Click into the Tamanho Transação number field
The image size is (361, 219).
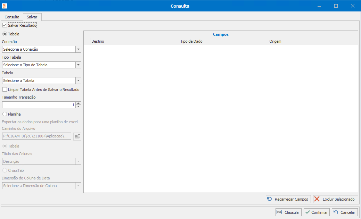pyautogui.click(x=39, y=105)
